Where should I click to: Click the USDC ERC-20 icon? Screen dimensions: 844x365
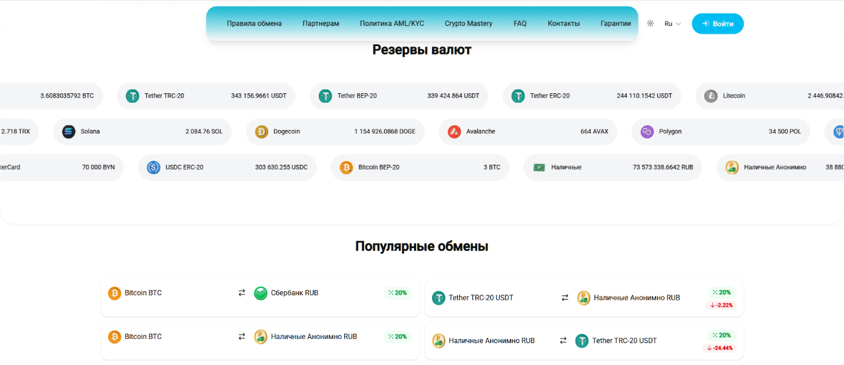pyautogui.click(x=154, y=168)
